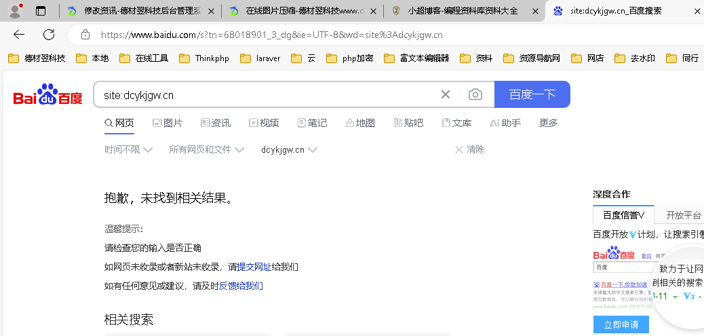Select the 网页 search category
Viewport: 704px width, 336px height.
[x=119, y=123]
